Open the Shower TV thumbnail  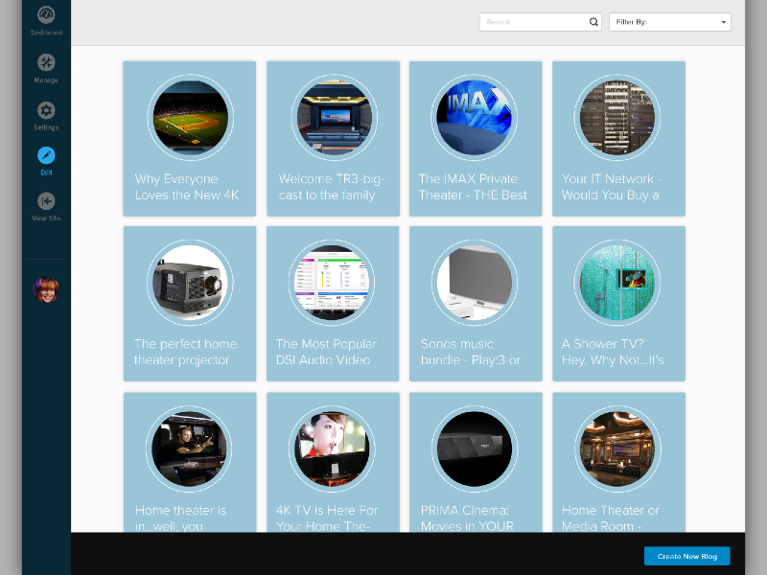[616, 283]
